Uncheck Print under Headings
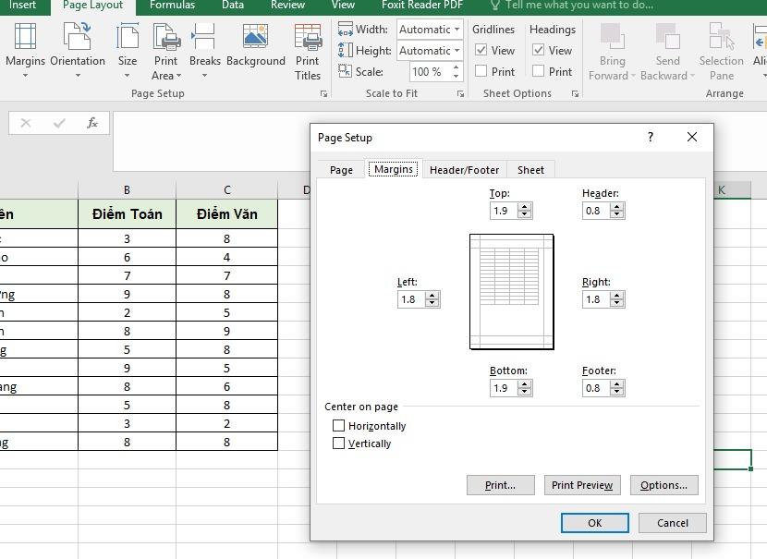The height and width of the screenshot is (559, 767). pos(537,71)
